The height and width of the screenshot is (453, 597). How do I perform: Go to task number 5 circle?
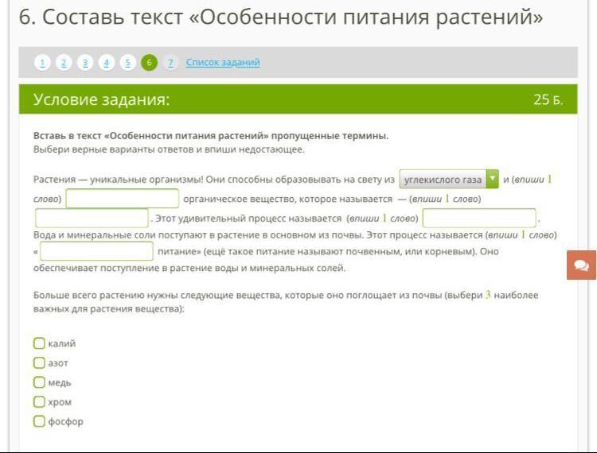click(127, 63)
